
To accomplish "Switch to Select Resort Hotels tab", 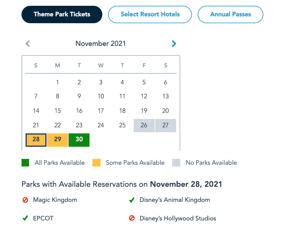I will tap(150, 14).
